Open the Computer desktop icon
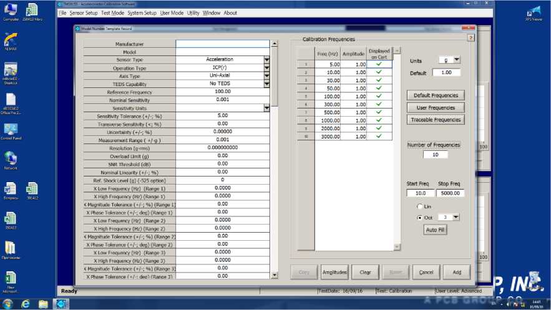Image resolution: width=551 pixels, height=310 pixels. point(11,10)
